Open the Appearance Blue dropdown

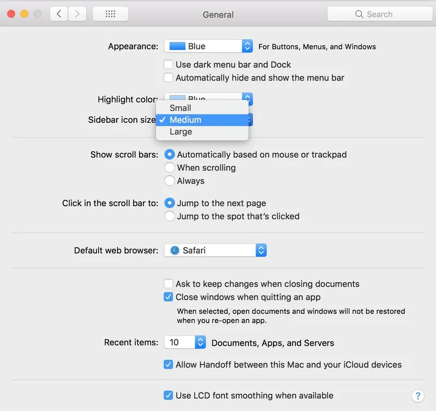coord(208,46)
